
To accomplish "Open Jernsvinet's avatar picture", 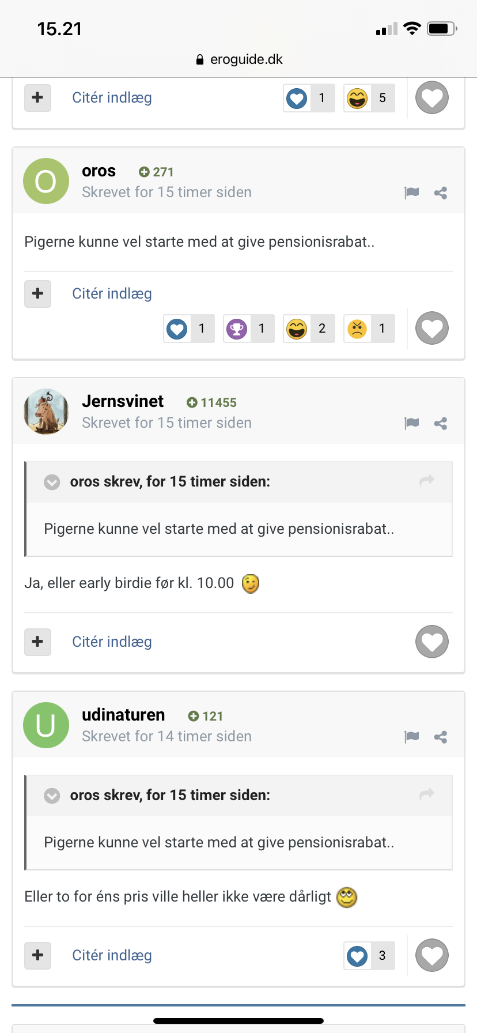I will coord(46,412).
